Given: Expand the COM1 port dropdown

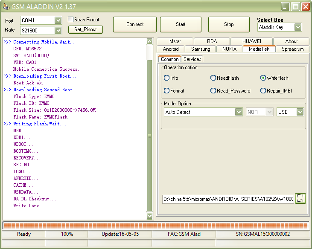Looking at the screenshot, I should pos(58,20).
